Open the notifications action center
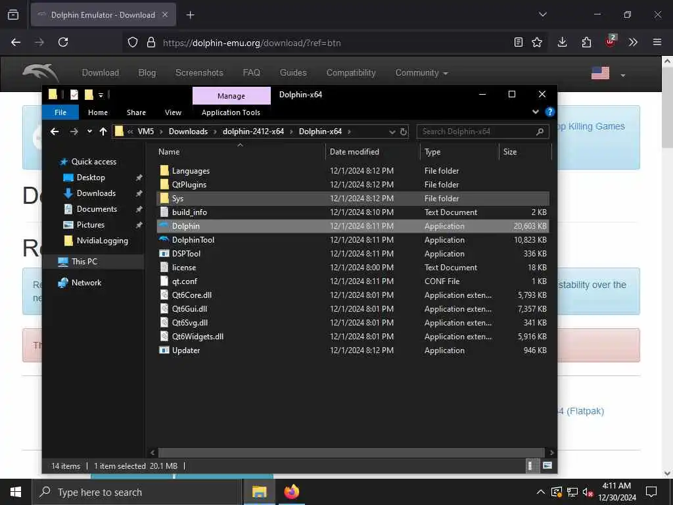This screenshot has height=505, width=673. tap(651, 492)
